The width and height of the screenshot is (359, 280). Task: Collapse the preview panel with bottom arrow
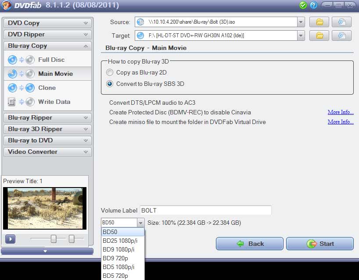point(47,251)
